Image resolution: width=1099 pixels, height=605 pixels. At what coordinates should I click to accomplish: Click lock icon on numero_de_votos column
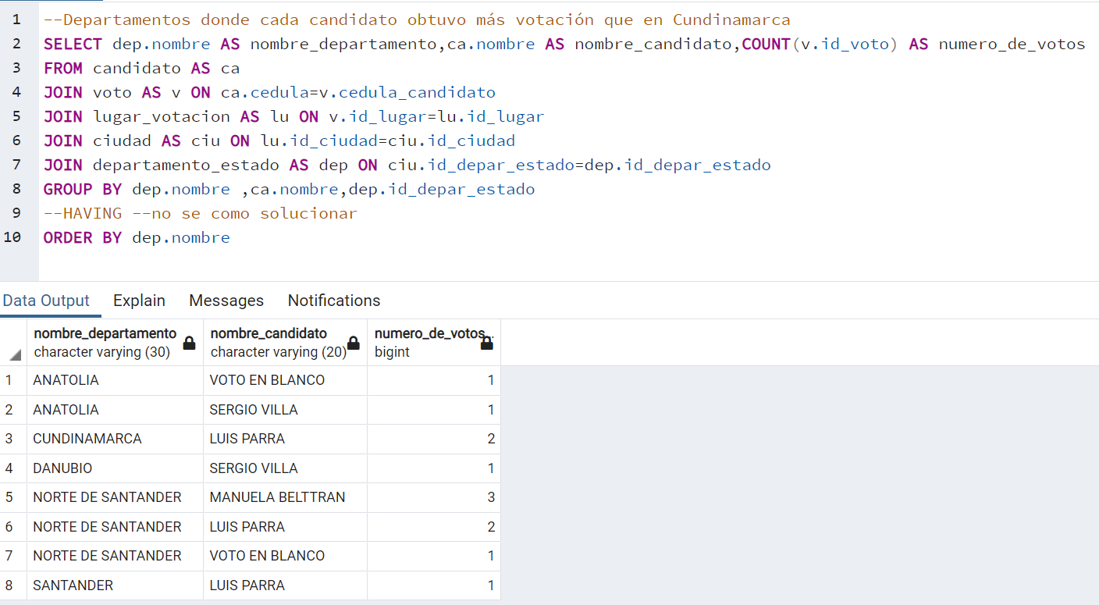click(486, 343)
